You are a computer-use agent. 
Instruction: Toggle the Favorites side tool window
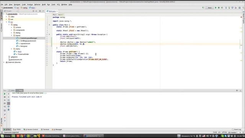point(2,122)
